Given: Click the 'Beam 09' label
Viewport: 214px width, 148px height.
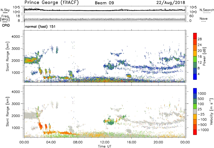Looking at the screenshot, I should click(104, 3).
